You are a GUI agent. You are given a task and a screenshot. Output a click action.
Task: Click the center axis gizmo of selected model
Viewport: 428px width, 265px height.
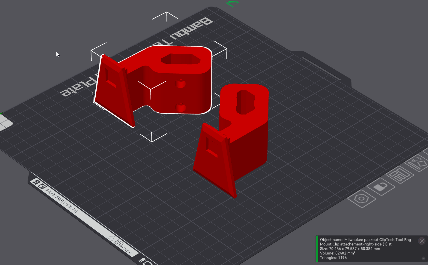(150, 89)
